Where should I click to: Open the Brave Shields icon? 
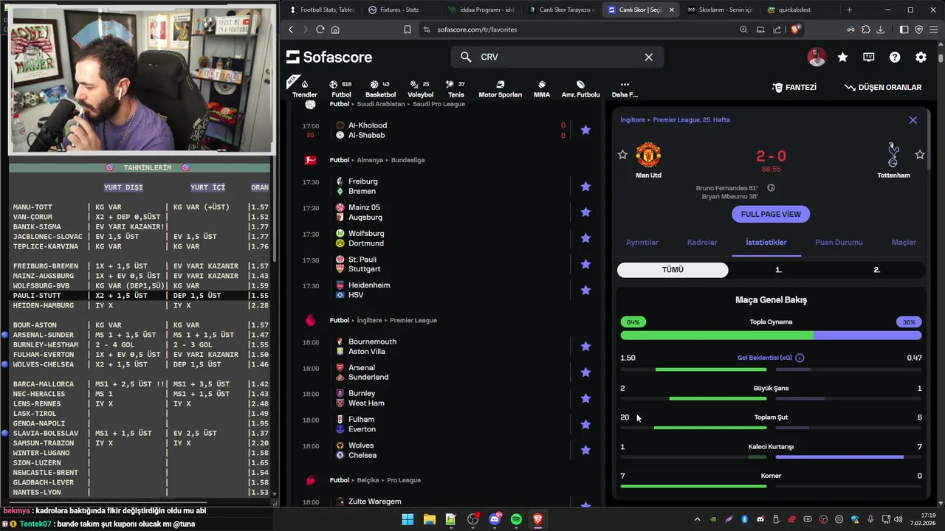pos(796,29)
